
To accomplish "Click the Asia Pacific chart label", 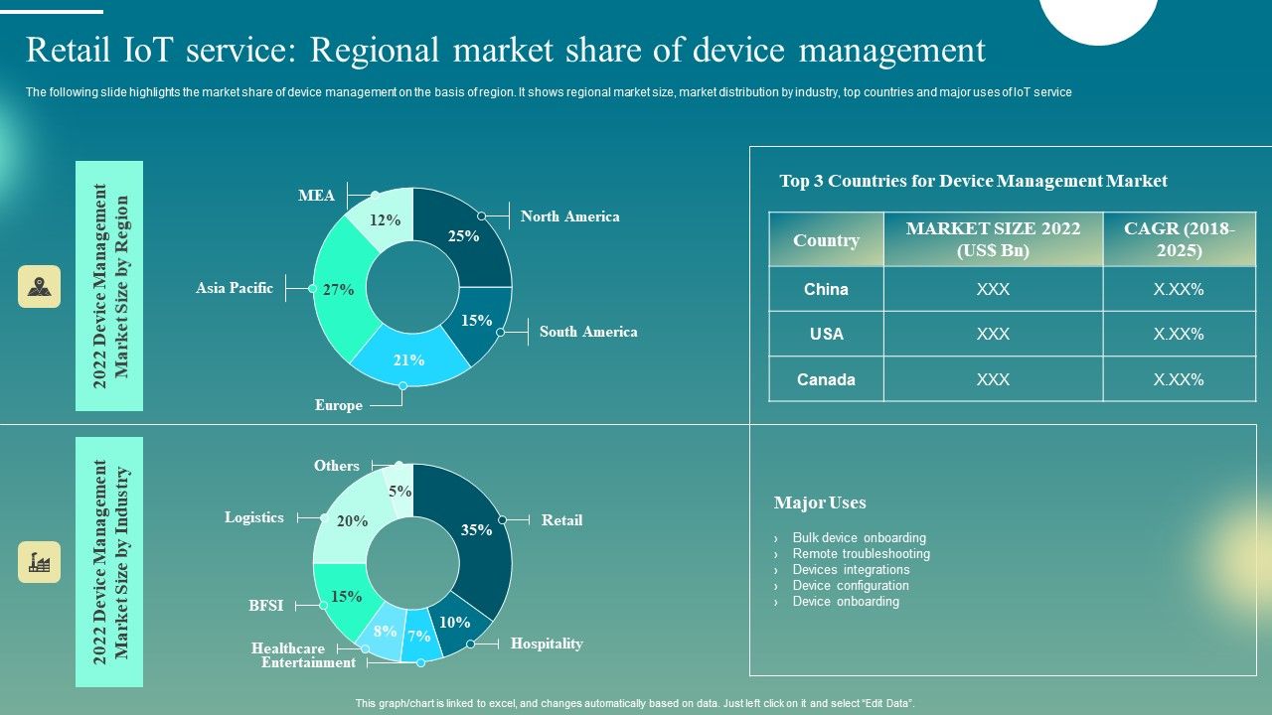I will [235, 288].
